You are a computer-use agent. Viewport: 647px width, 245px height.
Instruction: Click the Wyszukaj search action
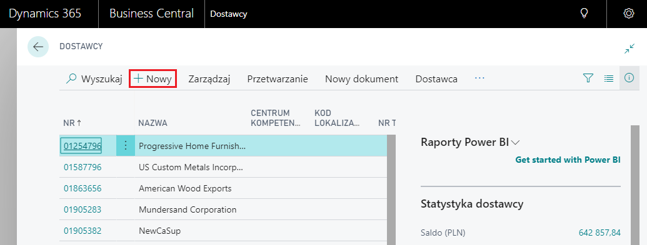click(94, 79)
